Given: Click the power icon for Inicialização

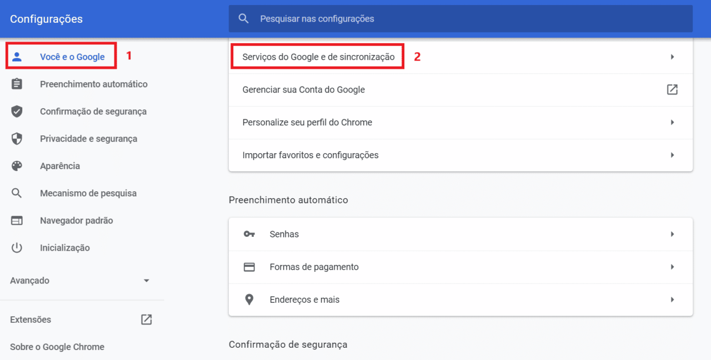Looking at the screenshot, I should pos(17,248).
